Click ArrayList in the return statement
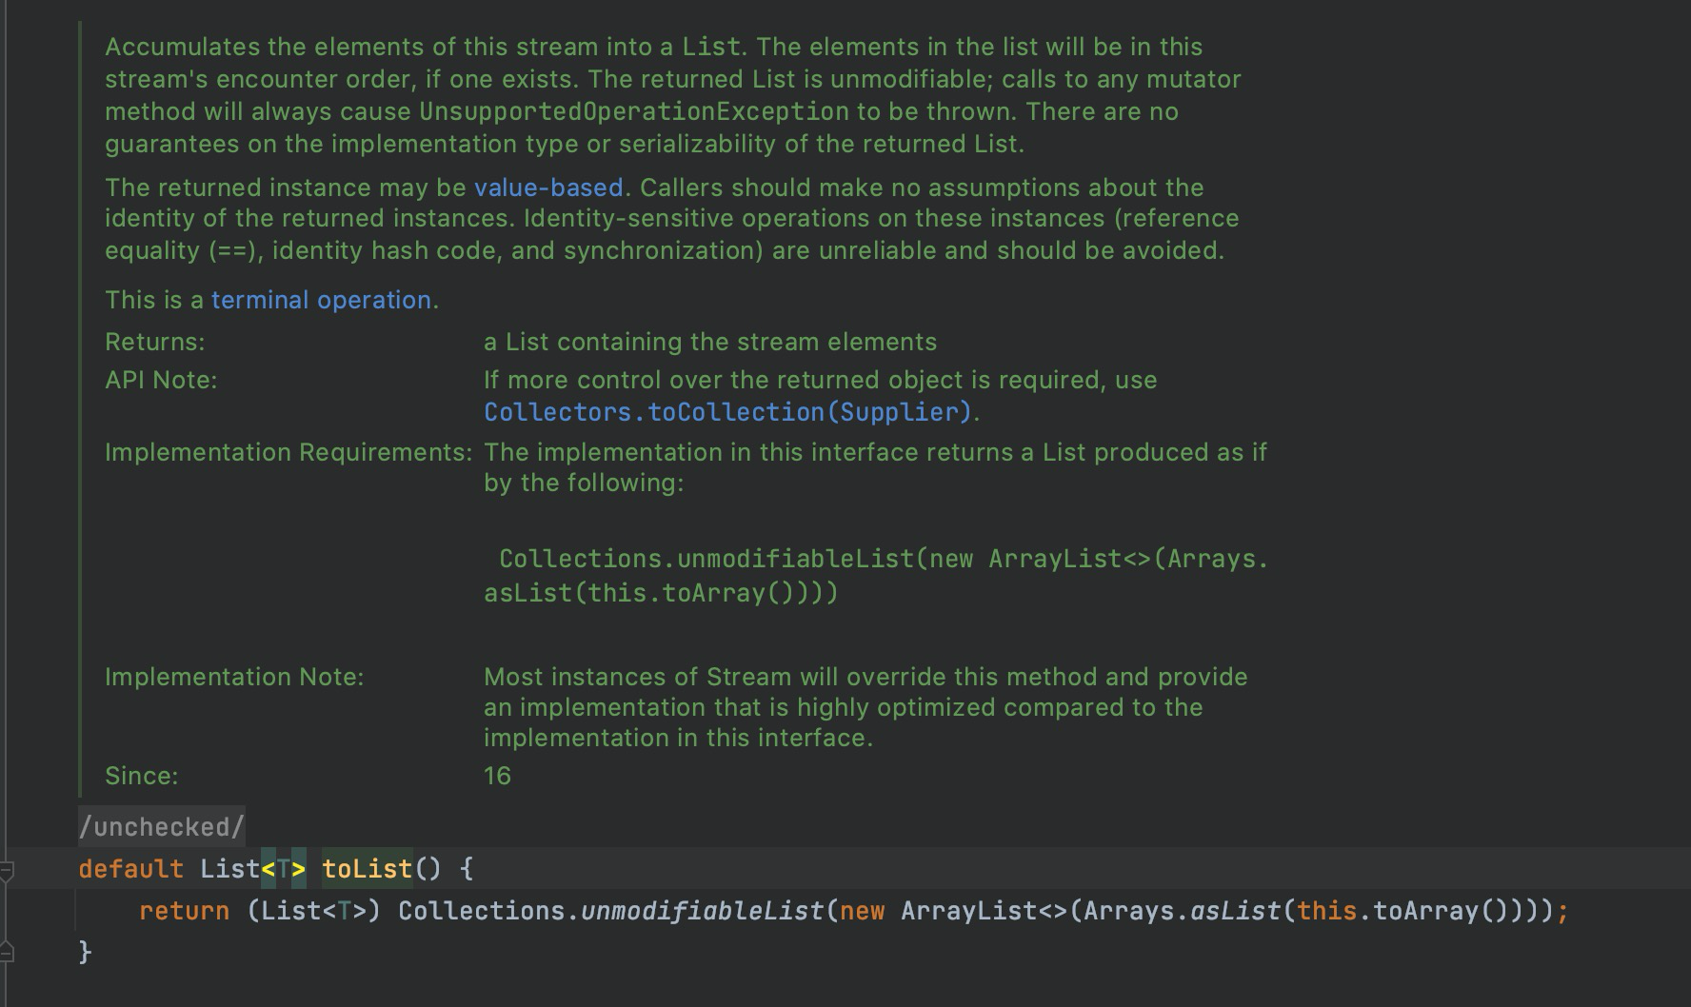Viewport: 1691px width, 1007px height. coord(968,911)
